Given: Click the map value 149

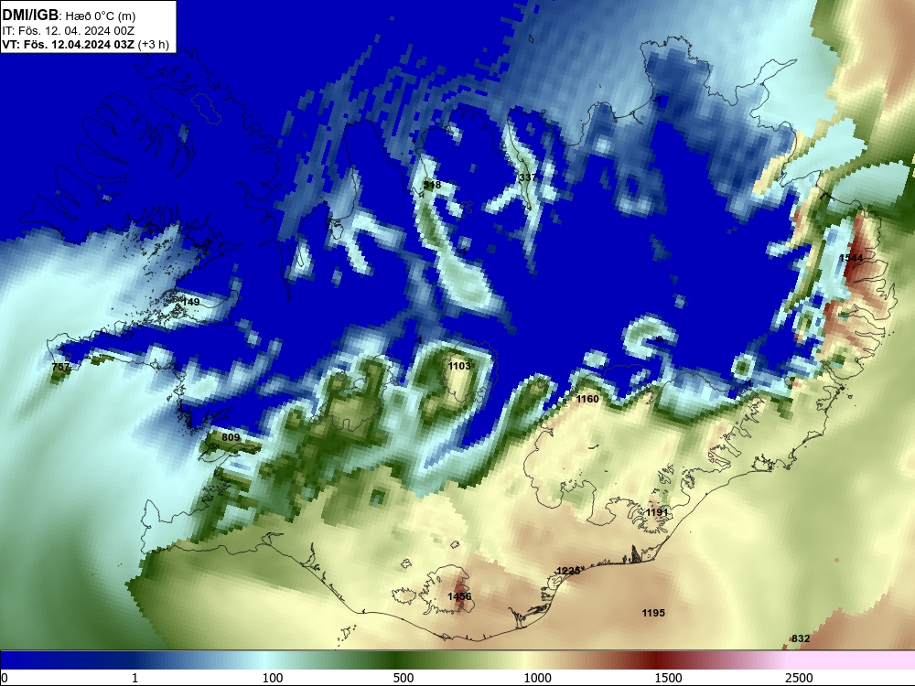Looking at the screenshot, I should pyautogui.click(x=191, y=302).
